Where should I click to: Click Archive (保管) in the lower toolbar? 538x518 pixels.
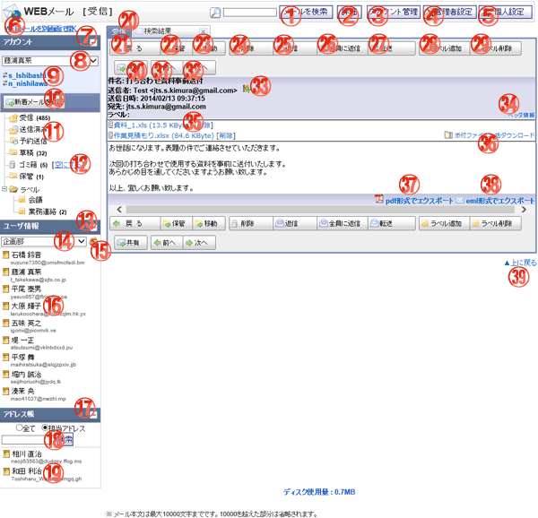[176, 223]
